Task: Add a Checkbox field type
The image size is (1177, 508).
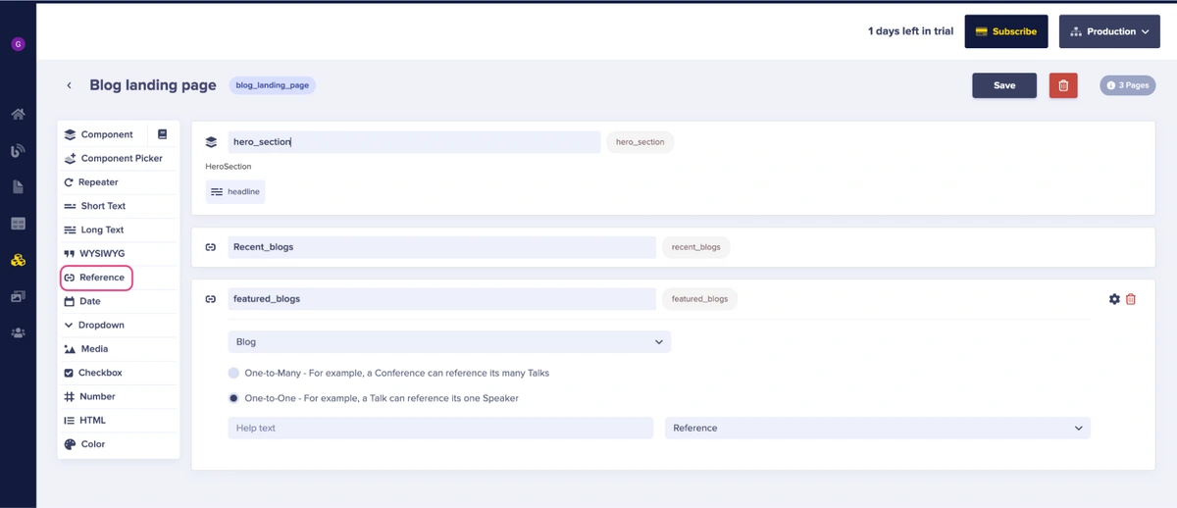Action: (x=99, y=373)
